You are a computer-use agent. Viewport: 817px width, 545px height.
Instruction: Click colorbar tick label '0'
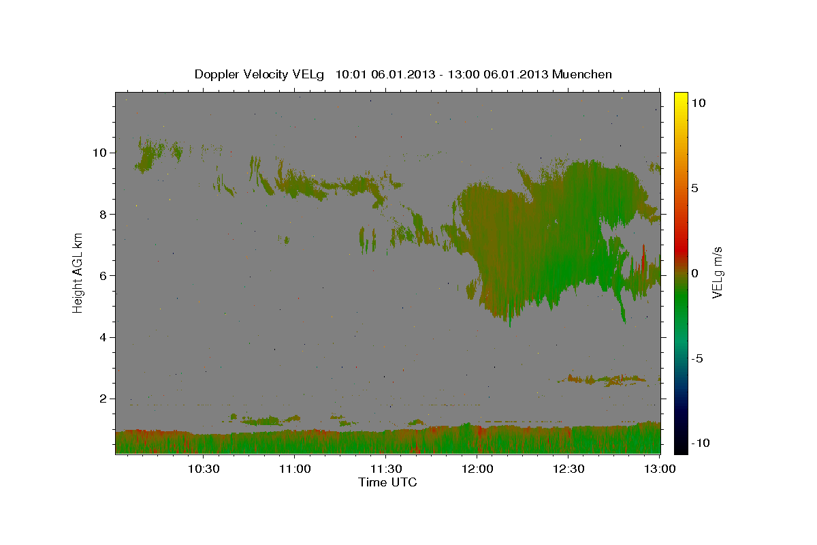(x=695, y=273)
